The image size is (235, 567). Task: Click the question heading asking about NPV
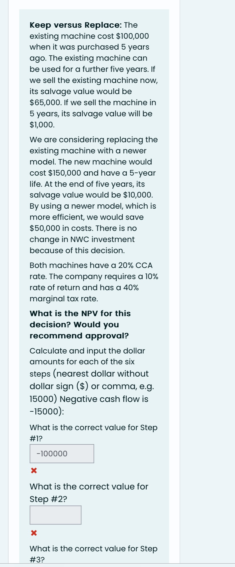[80, 325]
